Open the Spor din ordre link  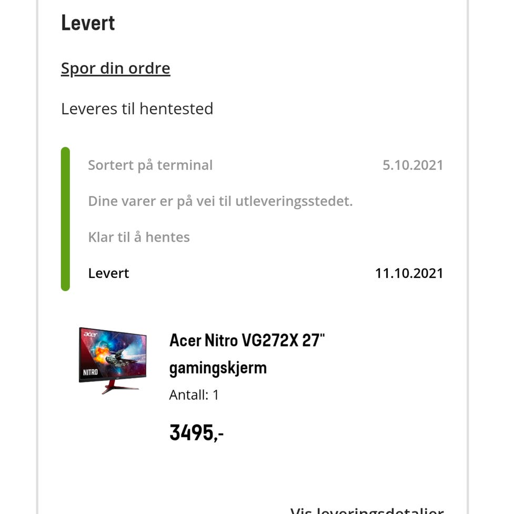tap(116, 69)
